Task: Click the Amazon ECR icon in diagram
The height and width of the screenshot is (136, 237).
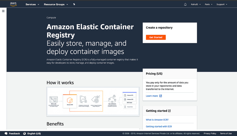Action: pyautogui.click(x=70, y=100)
